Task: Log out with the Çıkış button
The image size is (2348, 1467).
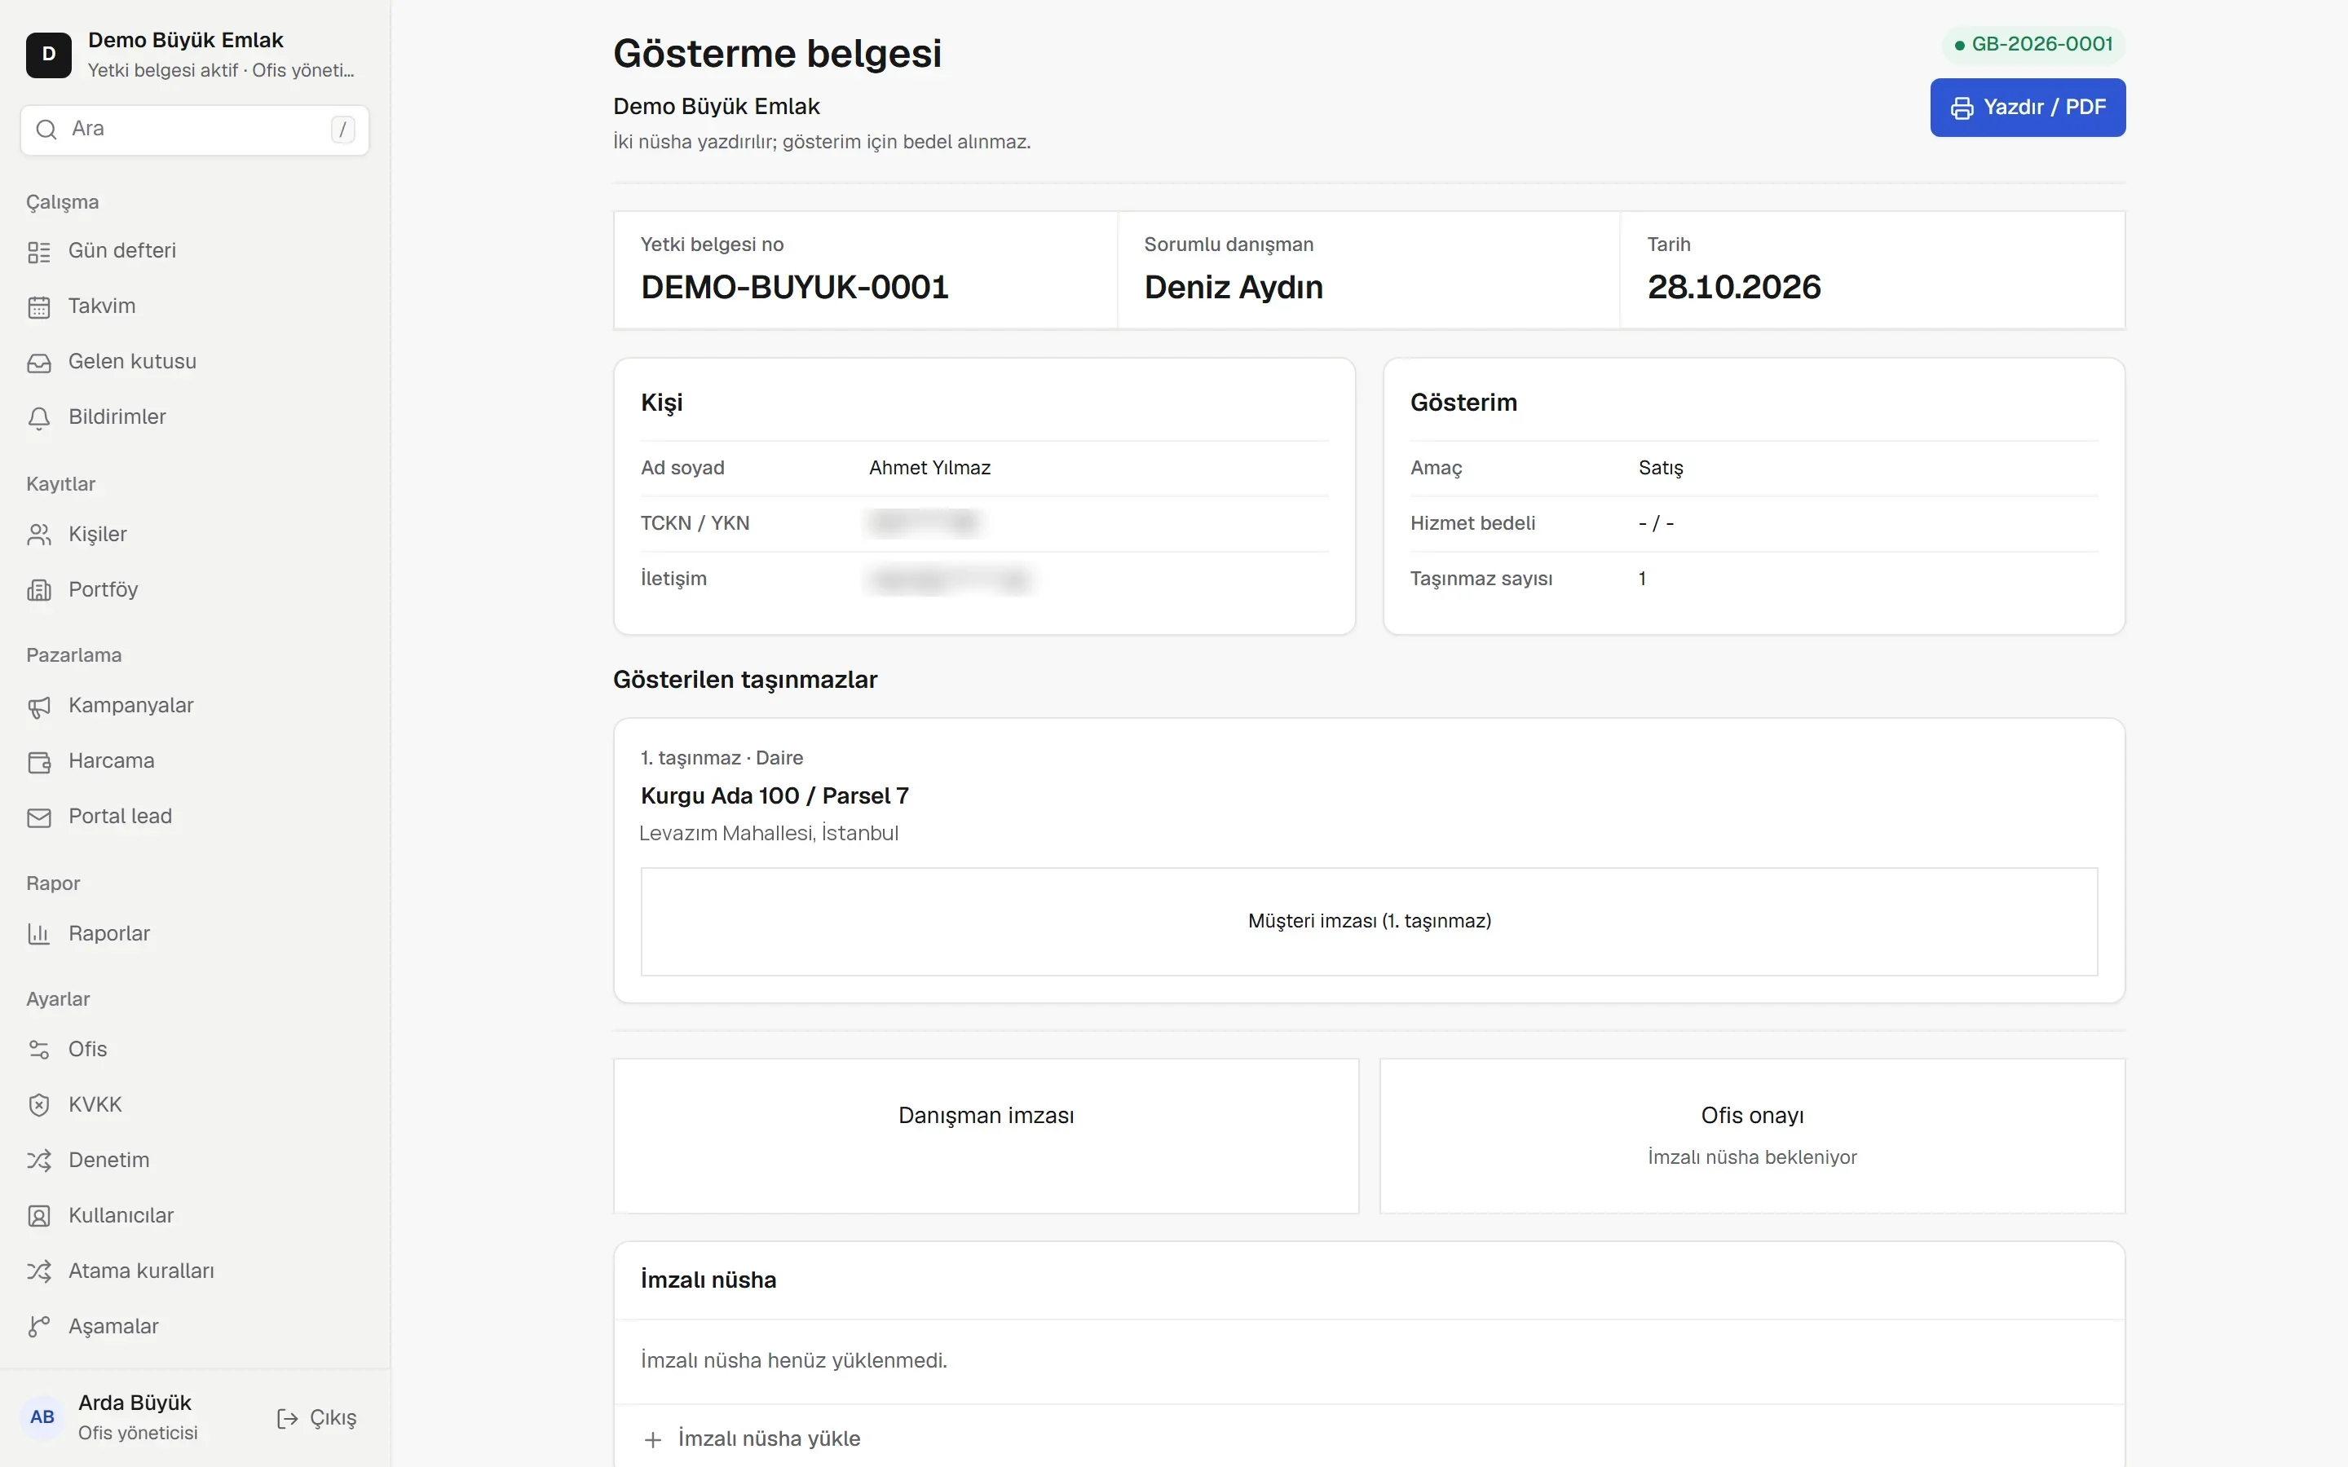Action: click(316, 1418)
